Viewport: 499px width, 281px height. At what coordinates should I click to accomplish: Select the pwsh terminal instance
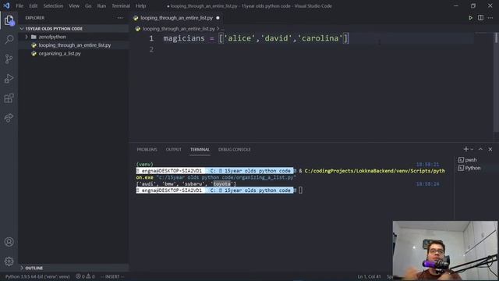pos(471,160)
